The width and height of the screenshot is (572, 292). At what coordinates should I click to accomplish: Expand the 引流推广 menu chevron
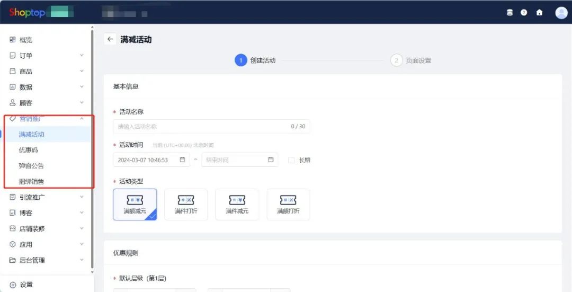tap(82, 197)
